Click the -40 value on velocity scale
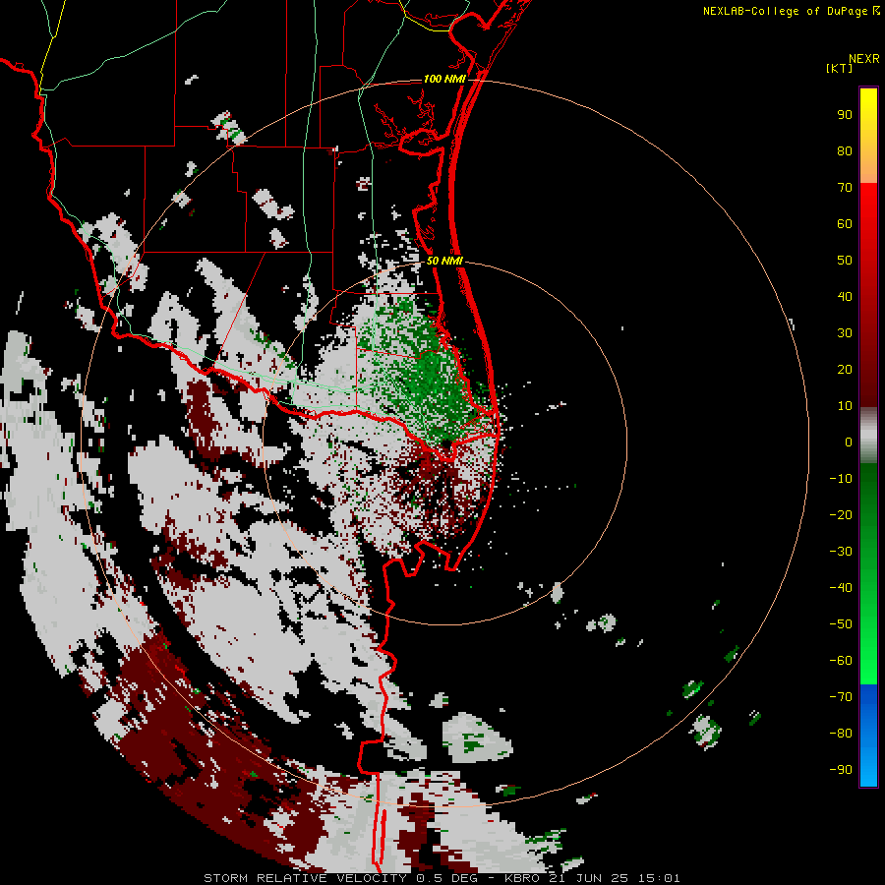Image resolution: width=885 pixels, height=885 pixels. (x=841, y=588)
